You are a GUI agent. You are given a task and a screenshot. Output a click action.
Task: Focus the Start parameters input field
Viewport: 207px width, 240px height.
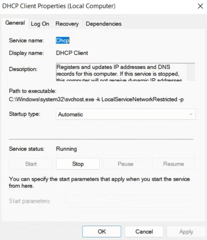pyautogui.click(x=130, y=201)
